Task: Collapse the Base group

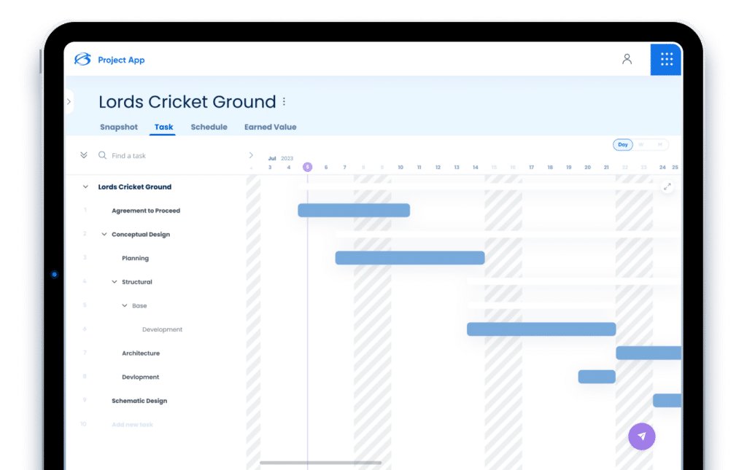Action: 124,305
